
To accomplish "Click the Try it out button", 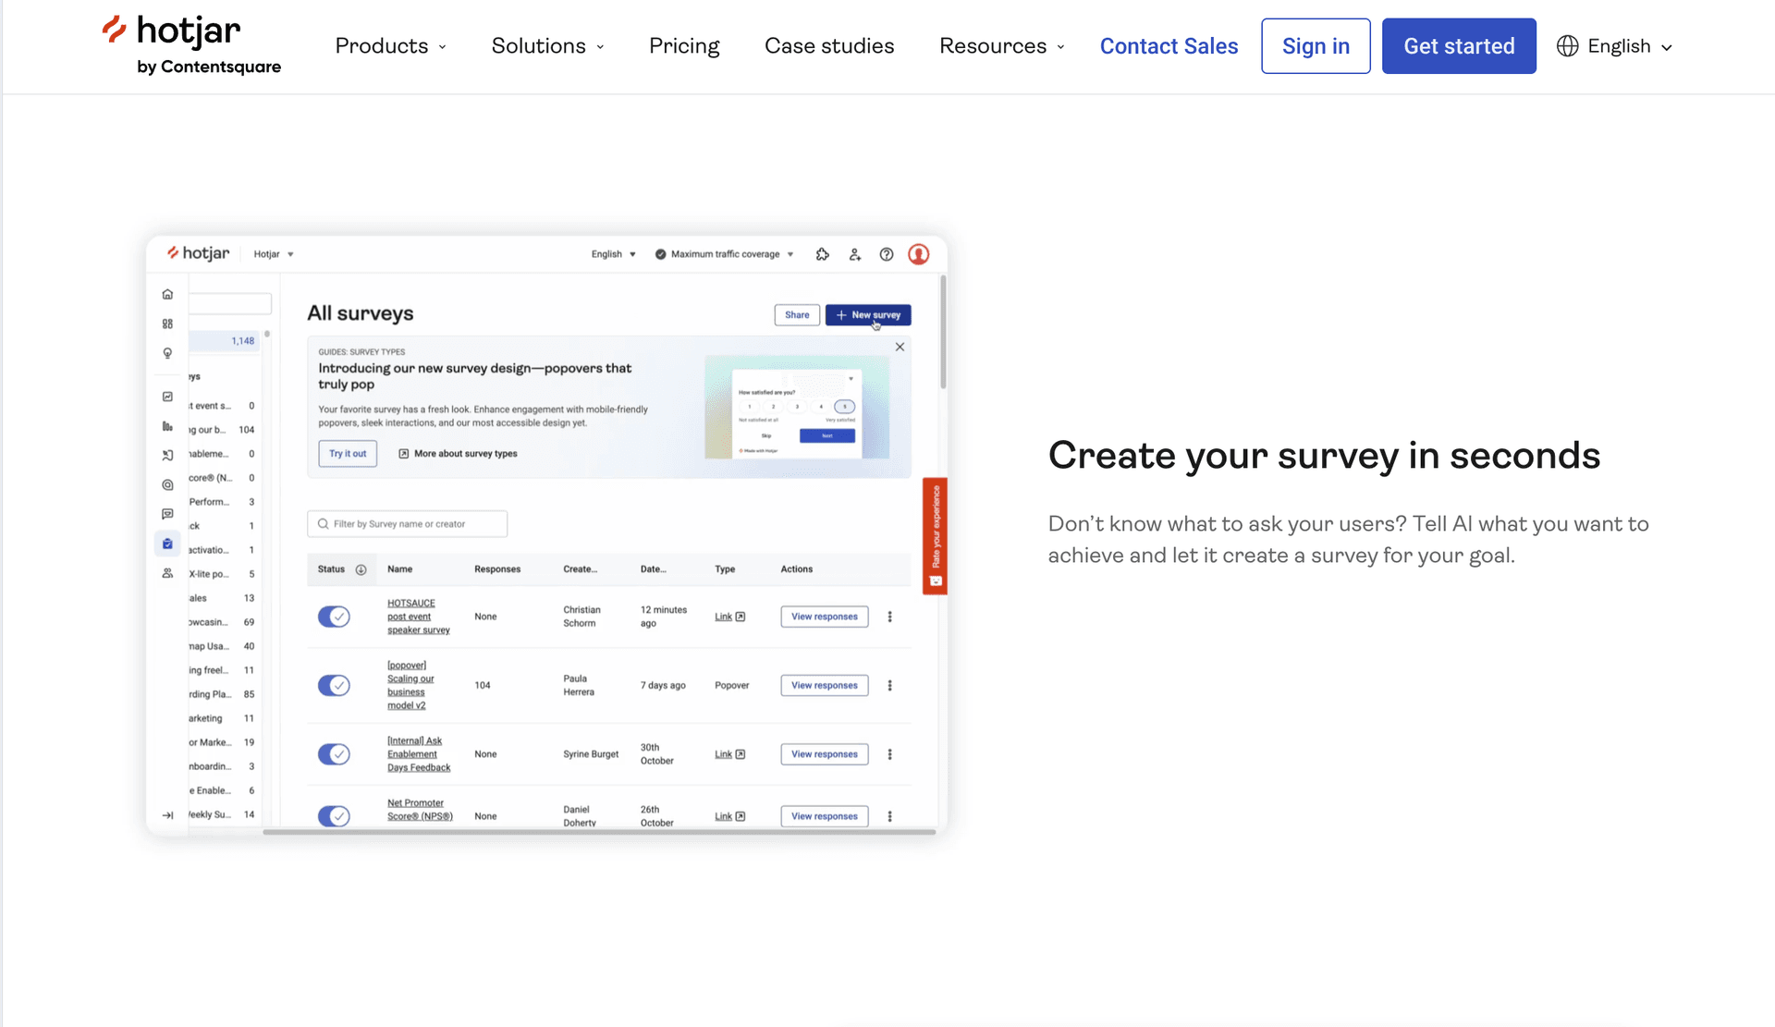I will [348, 454].
